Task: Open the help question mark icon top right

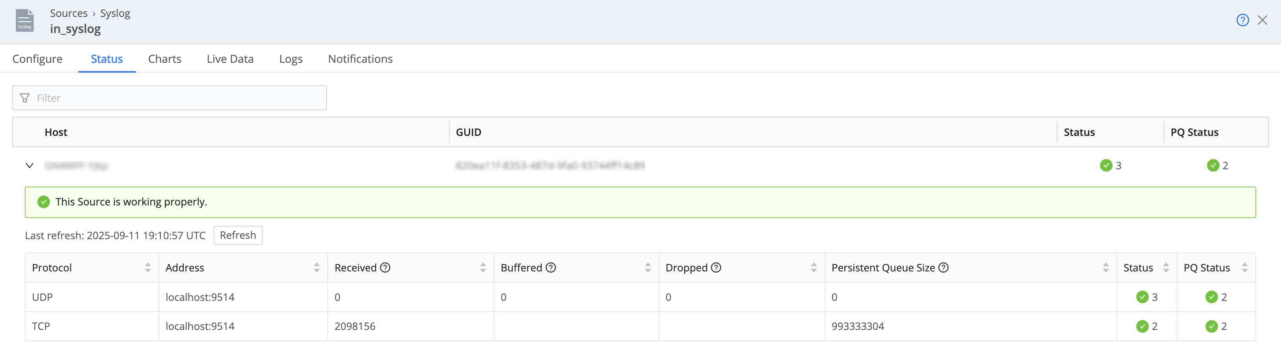Action: click(x=1242, y=20)
